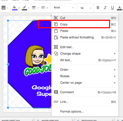
Task: Choose Paste from the context menu
Action: coord(85,31)
